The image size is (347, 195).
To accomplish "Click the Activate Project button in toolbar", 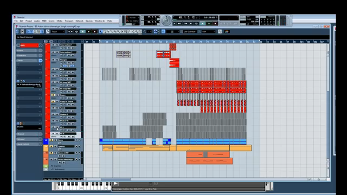I will click(17, 31).
